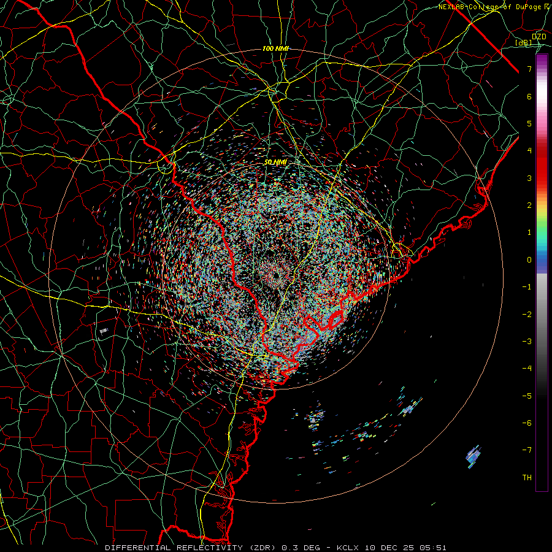Click the -3 value on color scale

(527, 342)
